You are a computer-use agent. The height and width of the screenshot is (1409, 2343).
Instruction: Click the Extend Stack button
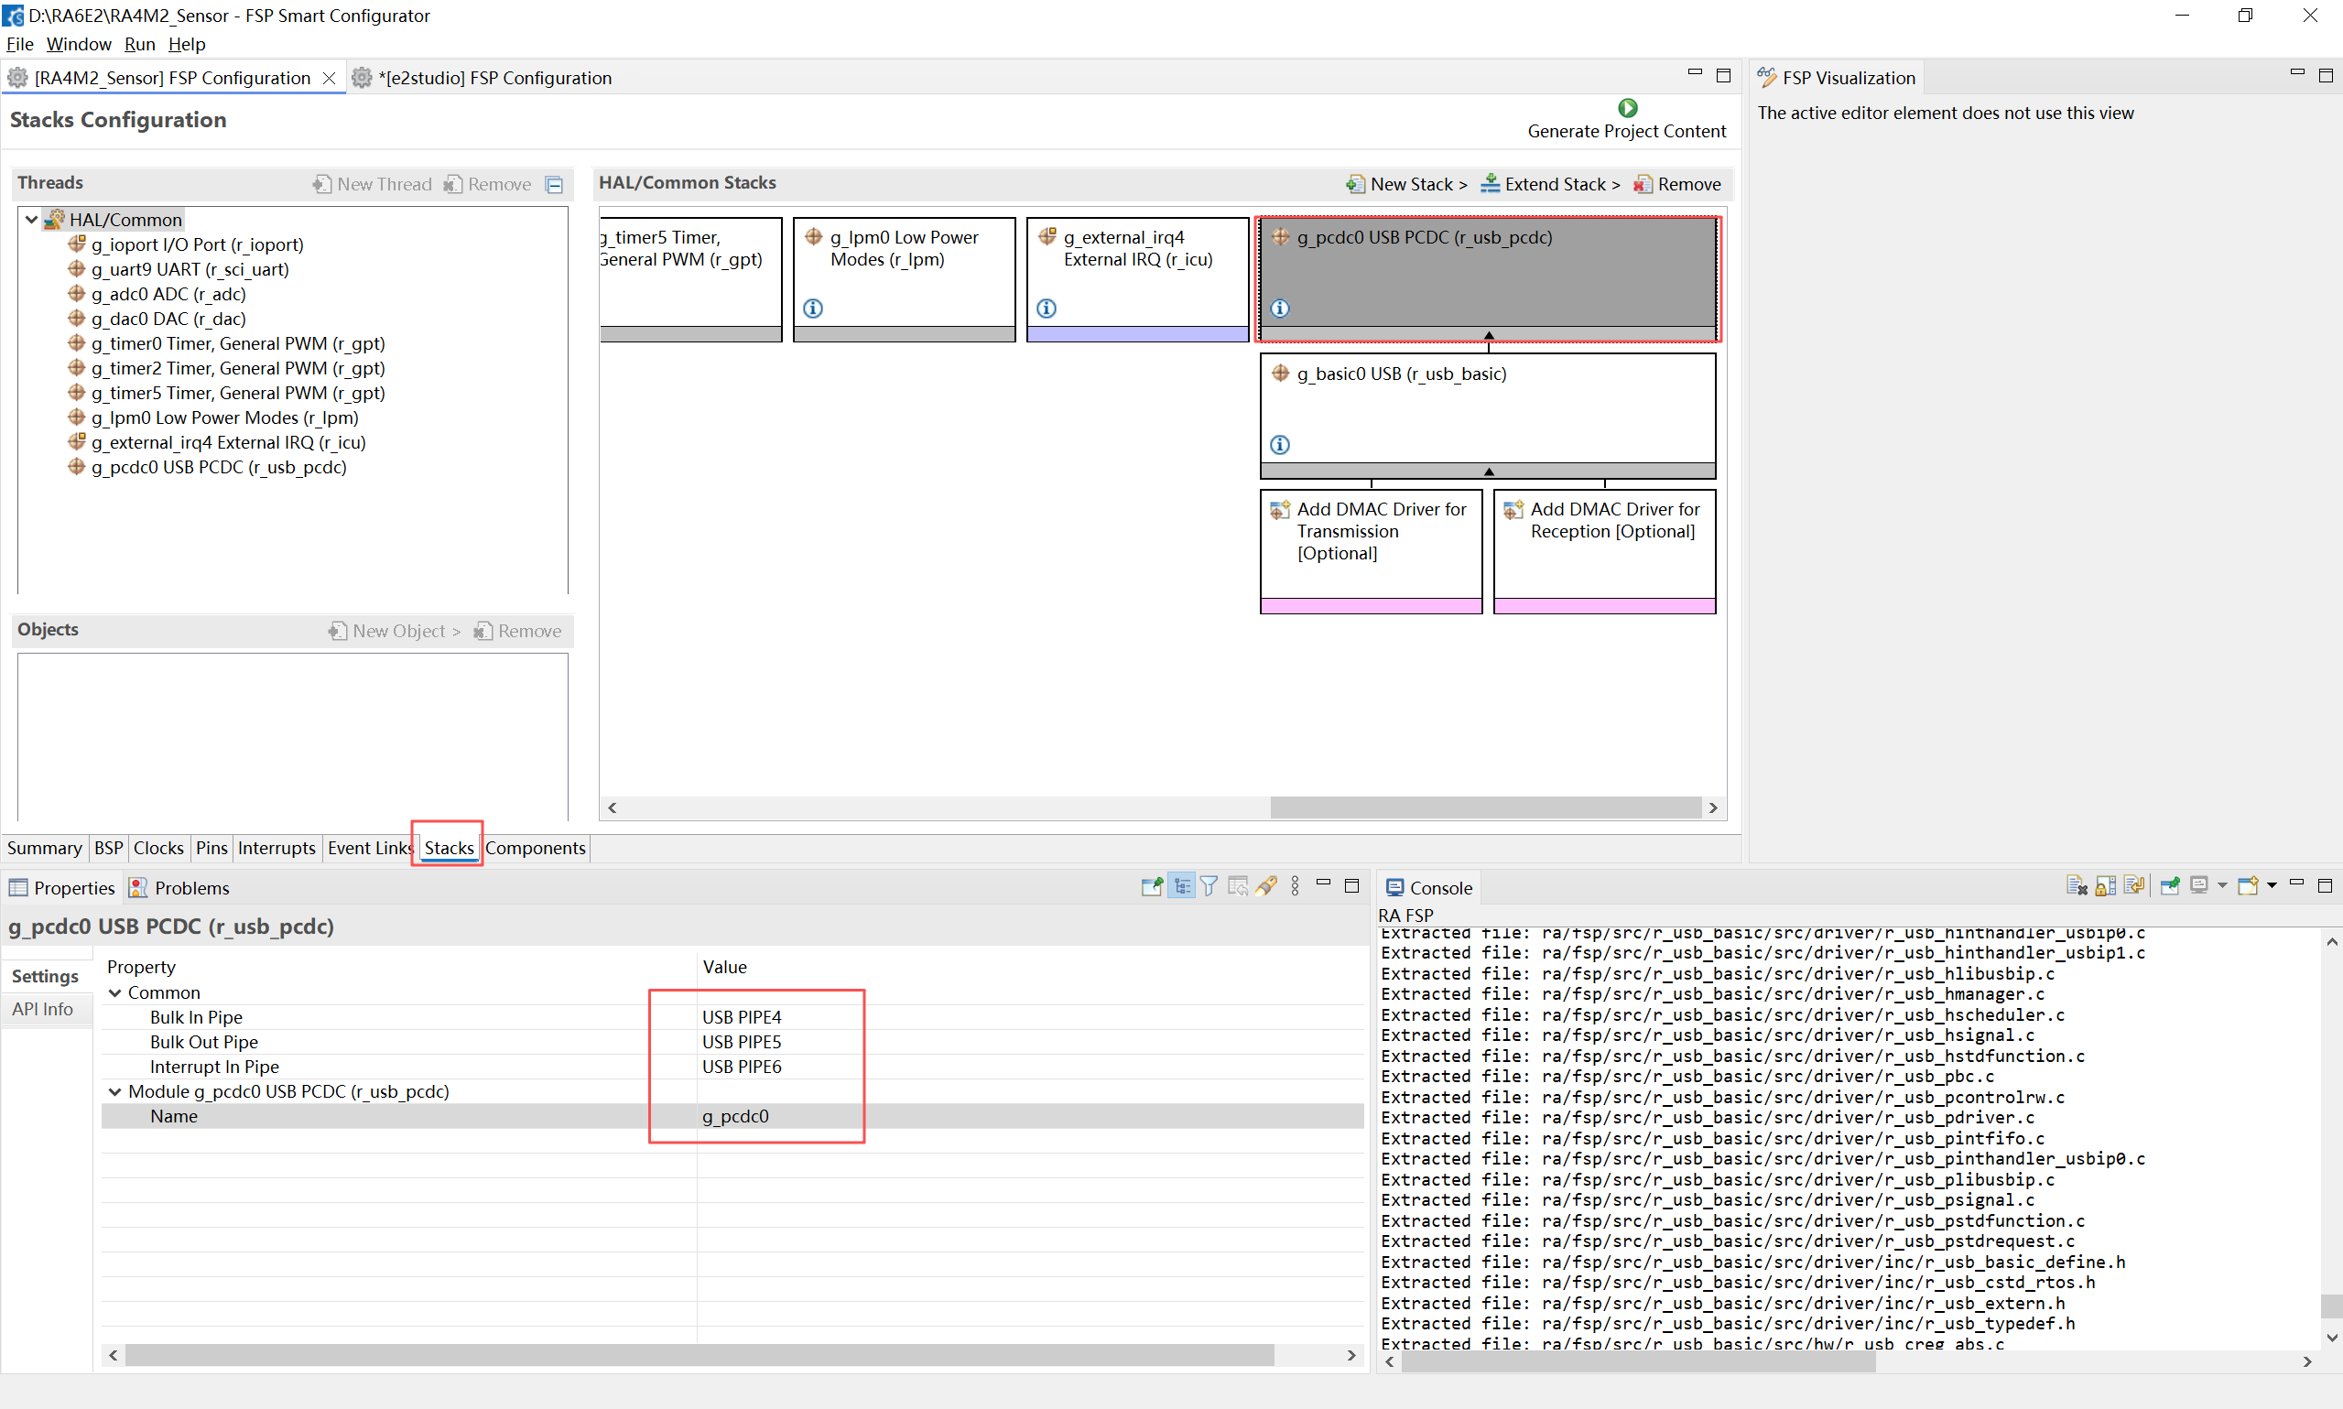pos(1551,184)
